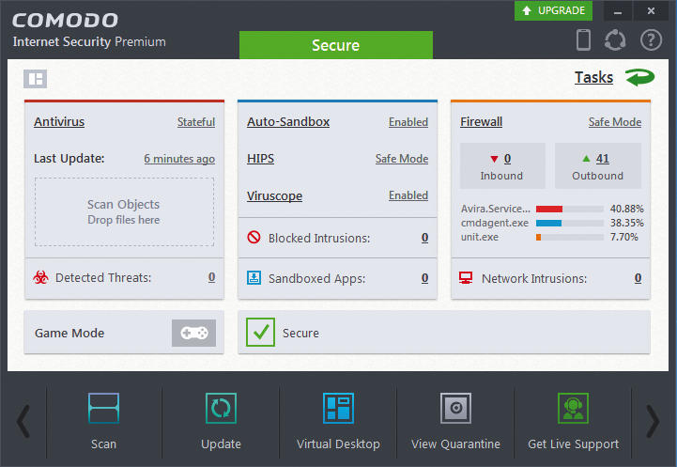Open the Antivirus settings link
The image size is (677, 467).
pyautogui.click(x=59, y=122)
